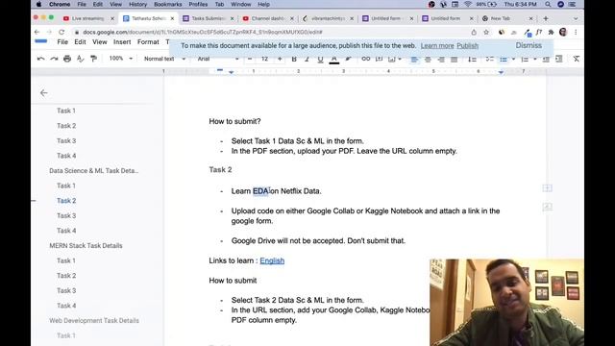This screenshot has width=615, height=346.
Task: Open the View menu in Docs
Action: click(x=100, y=42)
